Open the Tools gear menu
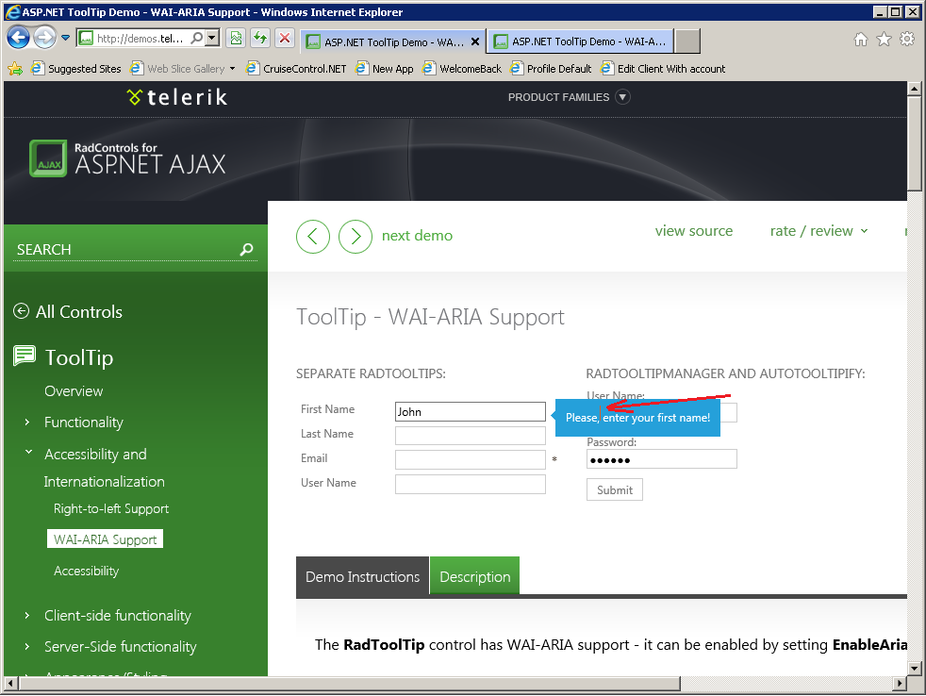This screenshot has height=696, width=926. click(907, 40)
